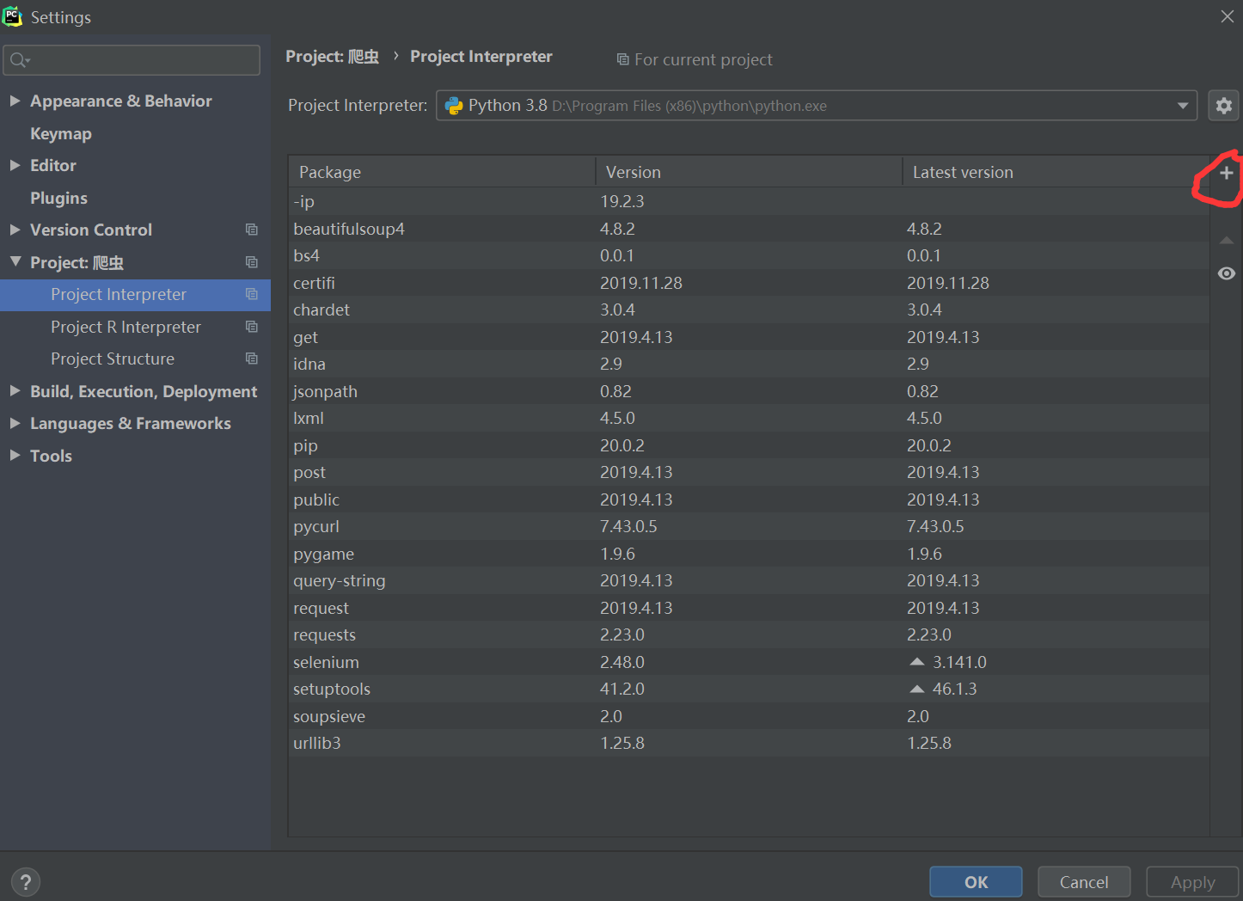Select Project Structure in sidebar
The width and height of the screenshot is (1243, 901).
135,359
